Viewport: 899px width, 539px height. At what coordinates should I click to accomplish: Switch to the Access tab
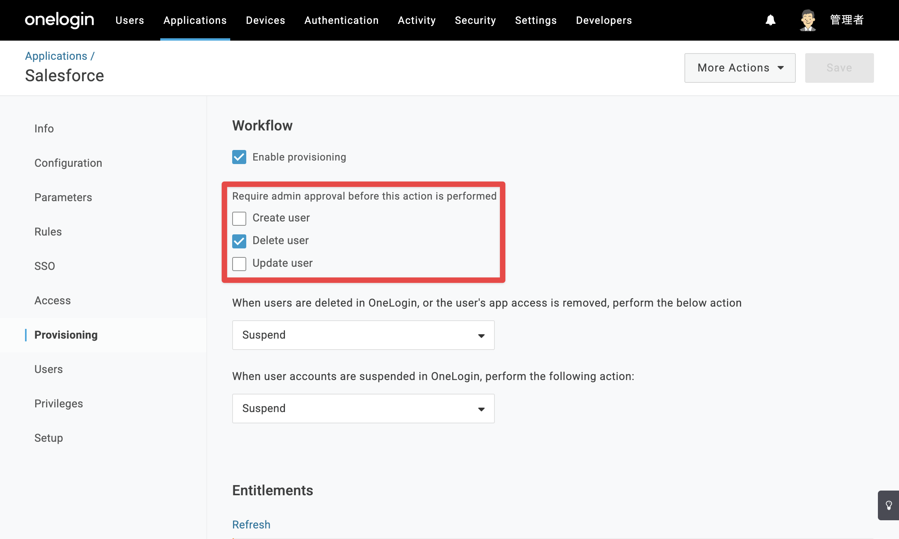coord(53,300)
